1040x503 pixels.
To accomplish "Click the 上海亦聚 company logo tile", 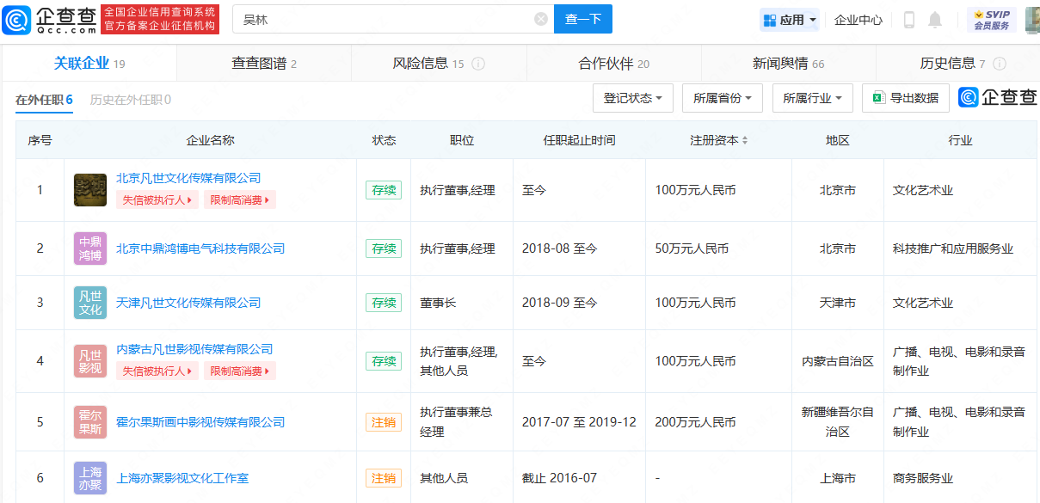I will point(90,478).
